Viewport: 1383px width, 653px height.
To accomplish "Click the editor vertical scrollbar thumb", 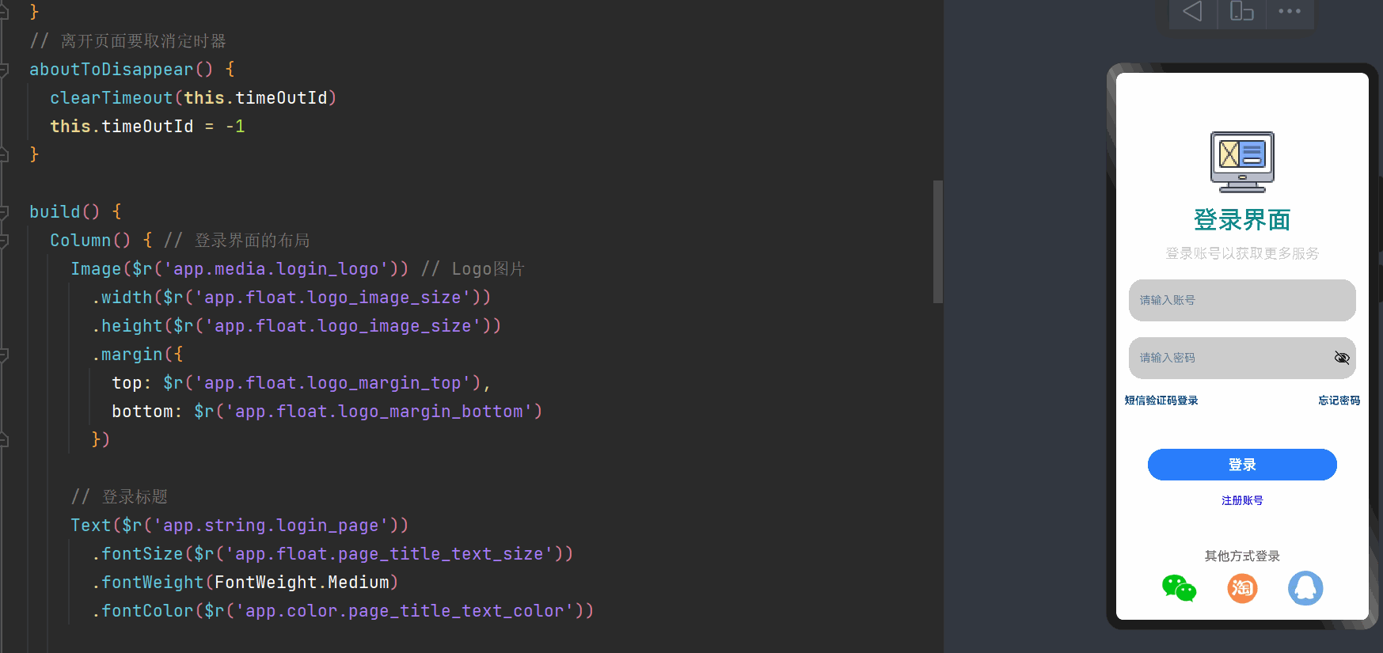I will tap(938, 241).
